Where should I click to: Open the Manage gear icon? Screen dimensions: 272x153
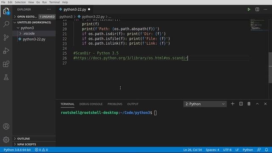tap(6, 140)
